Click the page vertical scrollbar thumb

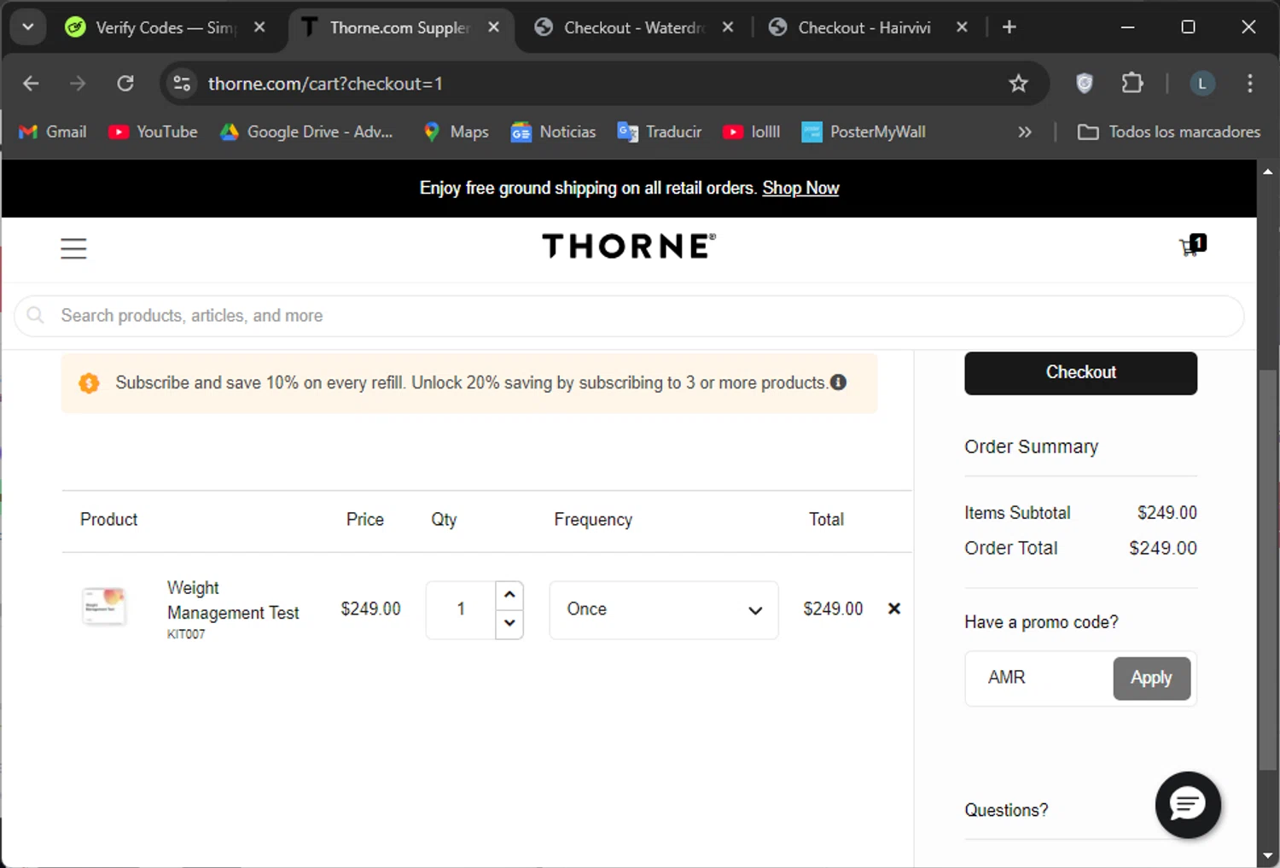tap(1267, 570)
